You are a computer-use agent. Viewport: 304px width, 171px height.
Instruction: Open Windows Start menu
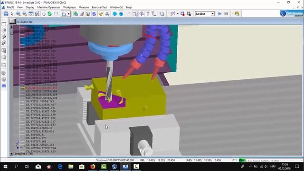click(x=5, y=167)
